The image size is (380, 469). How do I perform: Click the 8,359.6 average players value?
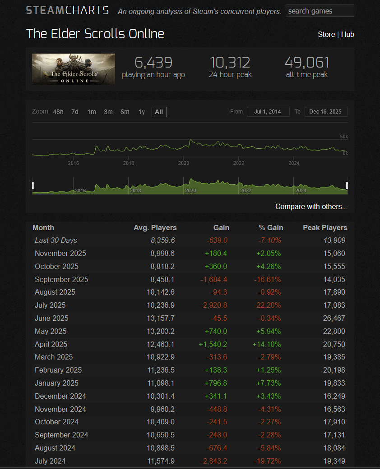(163, 241)
